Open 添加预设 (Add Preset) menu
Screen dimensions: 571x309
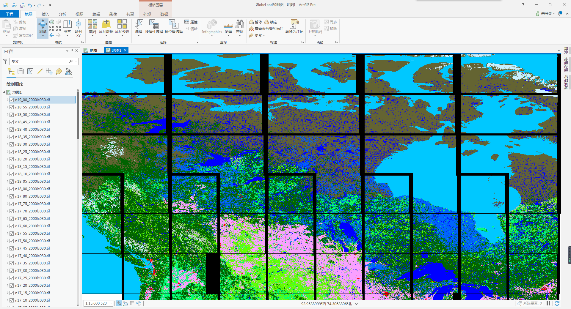[122, 27]
